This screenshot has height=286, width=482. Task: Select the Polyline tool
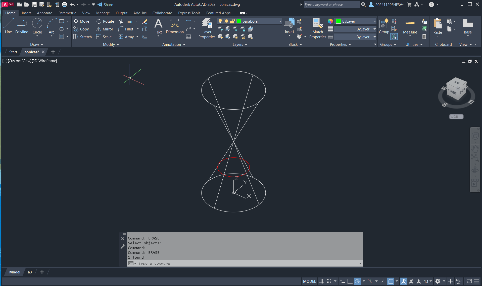22,26
